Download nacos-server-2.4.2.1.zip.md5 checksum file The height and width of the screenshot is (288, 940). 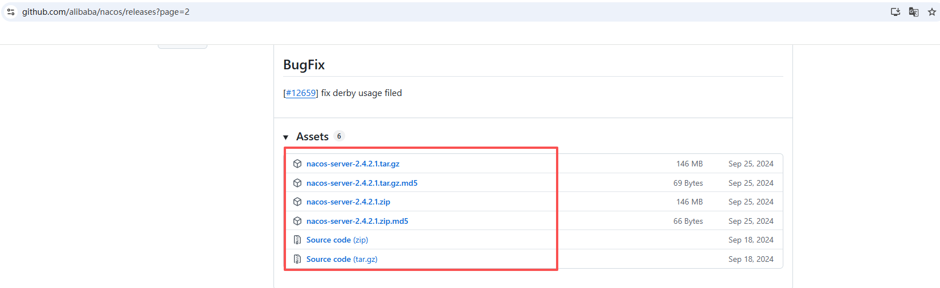pyautogui.click(x=357, y=221)
